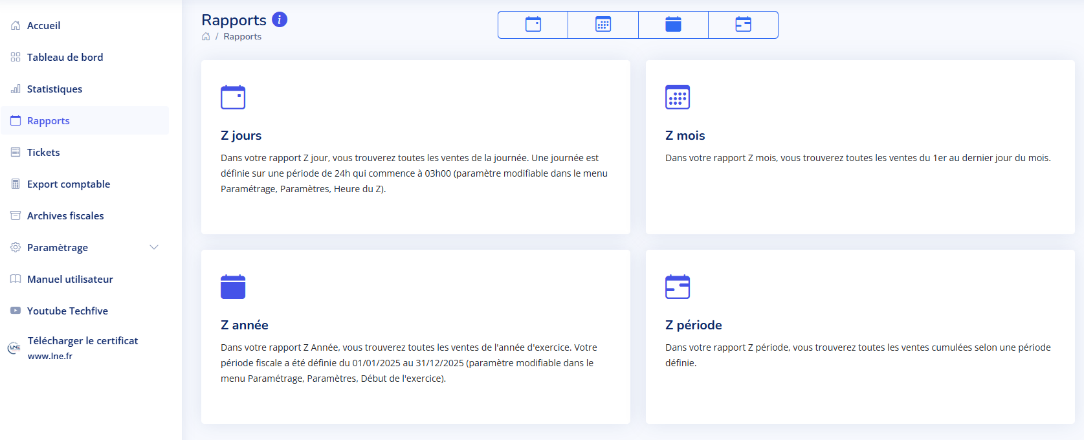Expand the Paramètrage submenu chevron
The image size is (1084, 440).
(154, 247)
